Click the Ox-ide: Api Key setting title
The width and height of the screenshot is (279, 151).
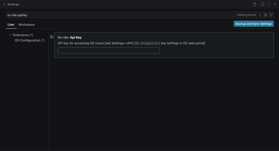click(69, 38)
